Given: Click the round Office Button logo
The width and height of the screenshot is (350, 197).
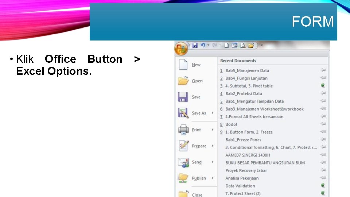Looking at the screenshot, I should click(181, 48).
